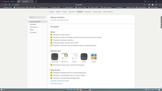Reload the settings page
Screen dimensions: 162x91
coord(9,5)
